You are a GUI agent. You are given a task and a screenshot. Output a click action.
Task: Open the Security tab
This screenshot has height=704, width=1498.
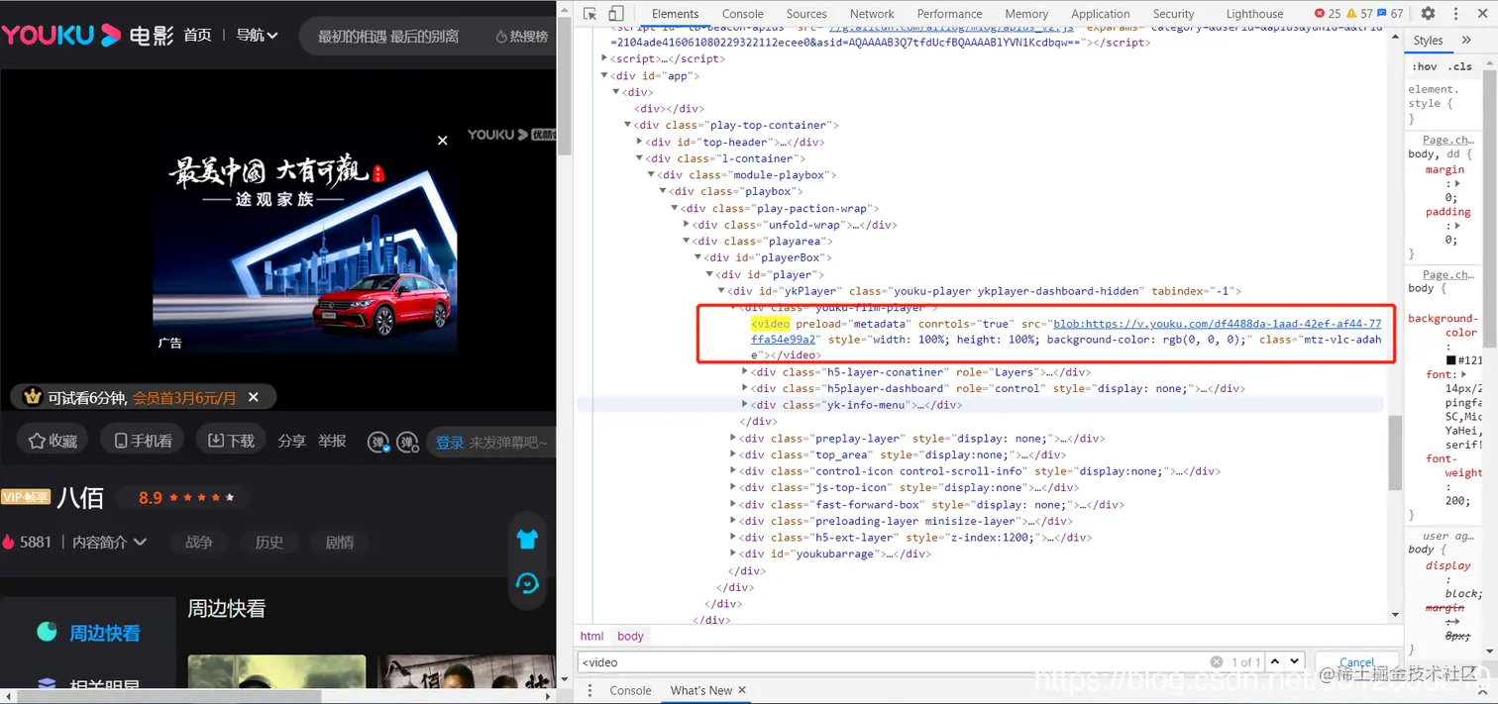click(x=1174, y=14)
